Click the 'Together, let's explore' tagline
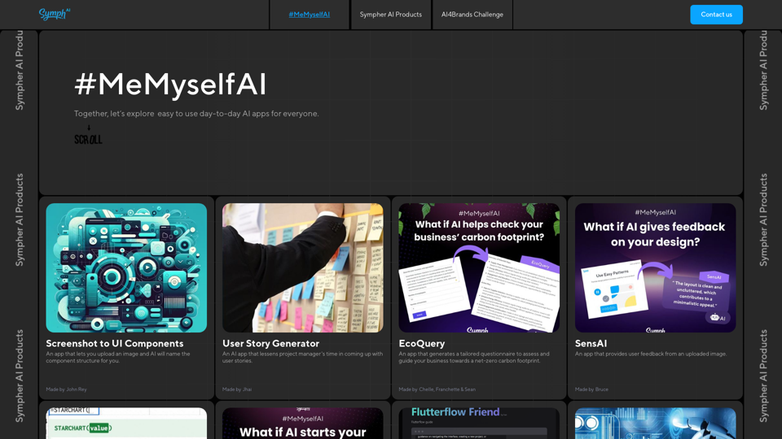Screen dimensions: 782x439 (x=196, y=114)
